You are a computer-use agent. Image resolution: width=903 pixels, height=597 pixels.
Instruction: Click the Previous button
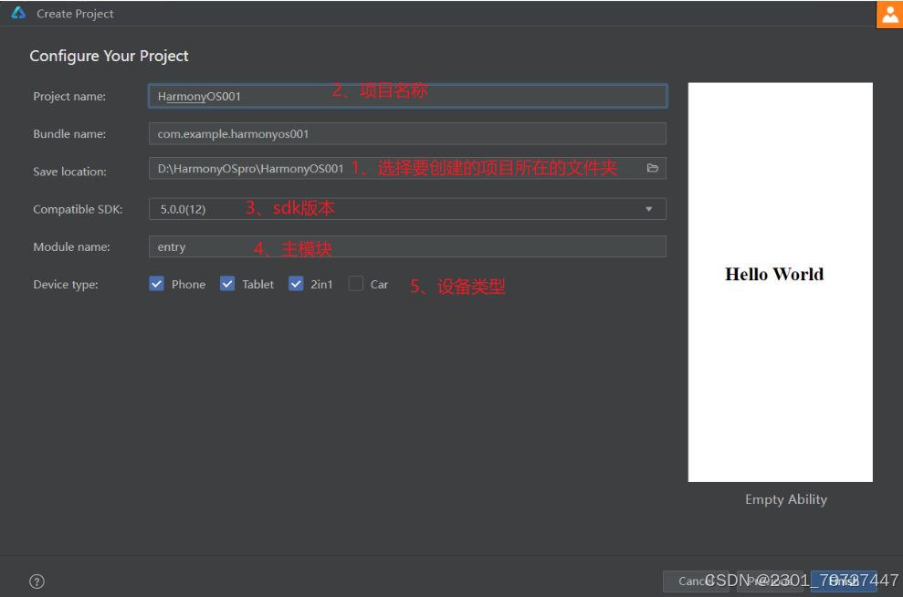(770, 581)
